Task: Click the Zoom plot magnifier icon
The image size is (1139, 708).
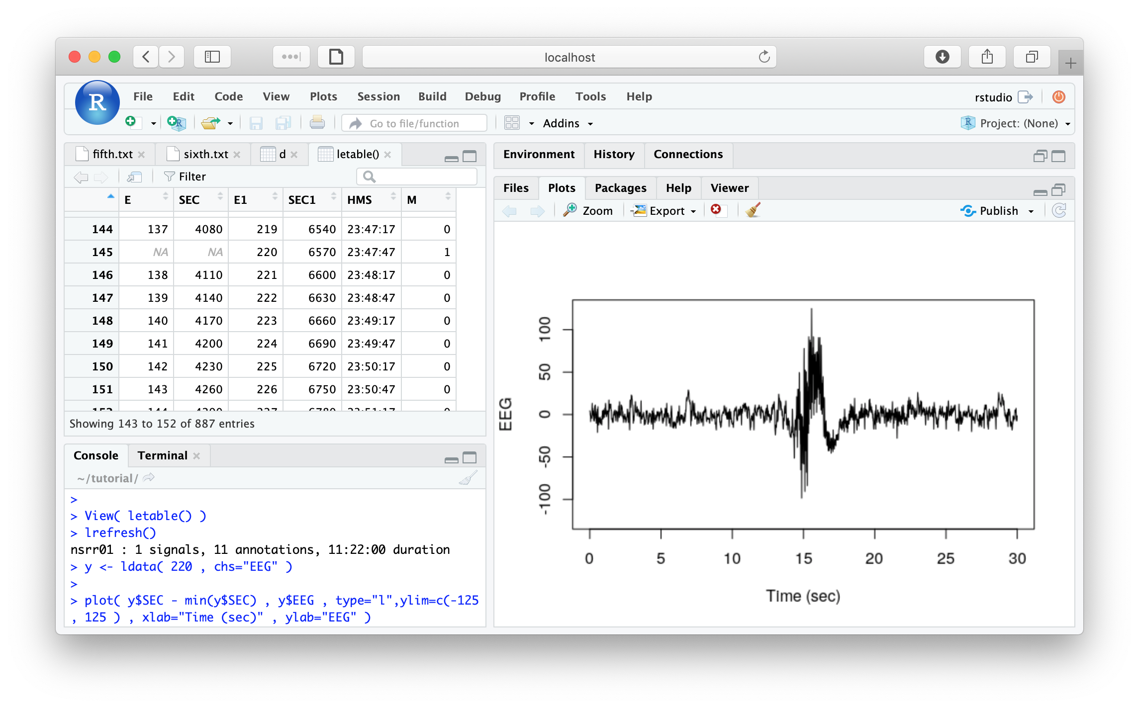Action: tap(570, 210)
